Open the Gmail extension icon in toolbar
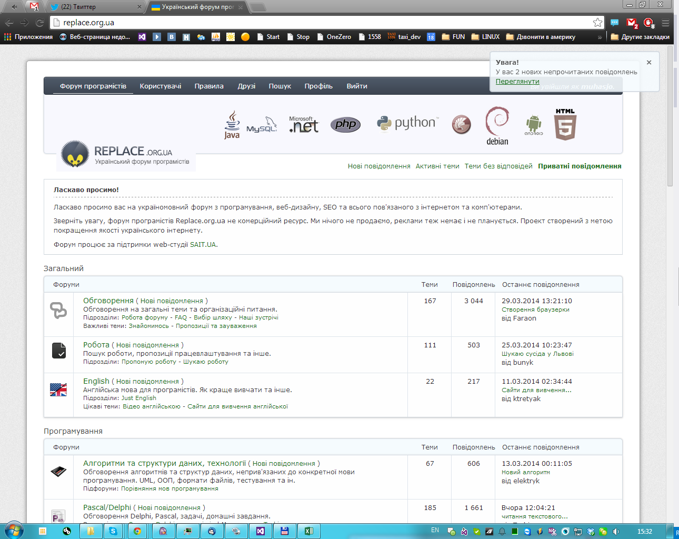This screenshot has height=539, width=679. [x=632, y=23]
